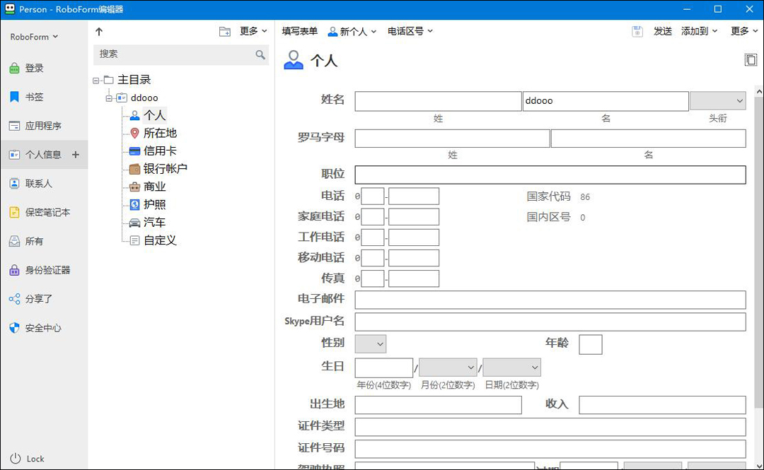Open birthday 日期 day dropdown
Image resolution: width=764 pixels, height=470 pixels.
(x=511, y=368)
